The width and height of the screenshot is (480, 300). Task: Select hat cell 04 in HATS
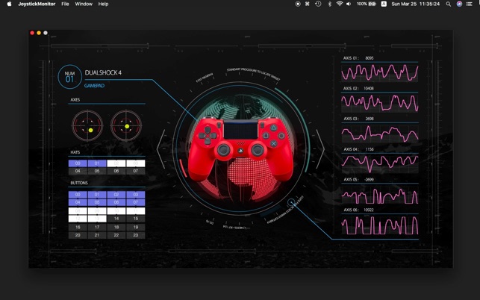pyautogui.click(x=78, y=171)
